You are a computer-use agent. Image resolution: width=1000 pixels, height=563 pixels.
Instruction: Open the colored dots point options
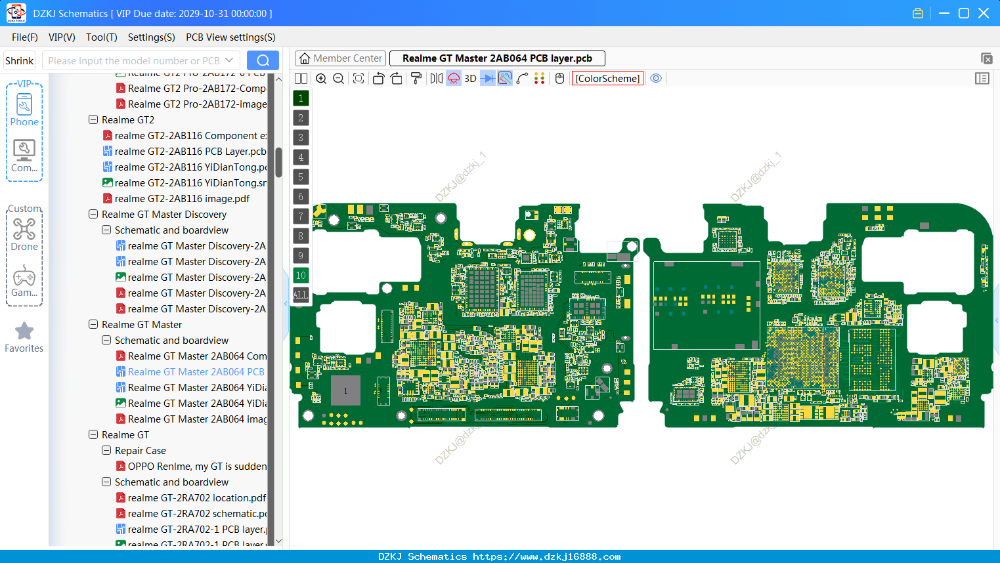[x=539, y=78]
